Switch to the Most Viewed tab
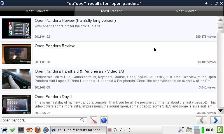224x134 pixels. coord(186,11)
